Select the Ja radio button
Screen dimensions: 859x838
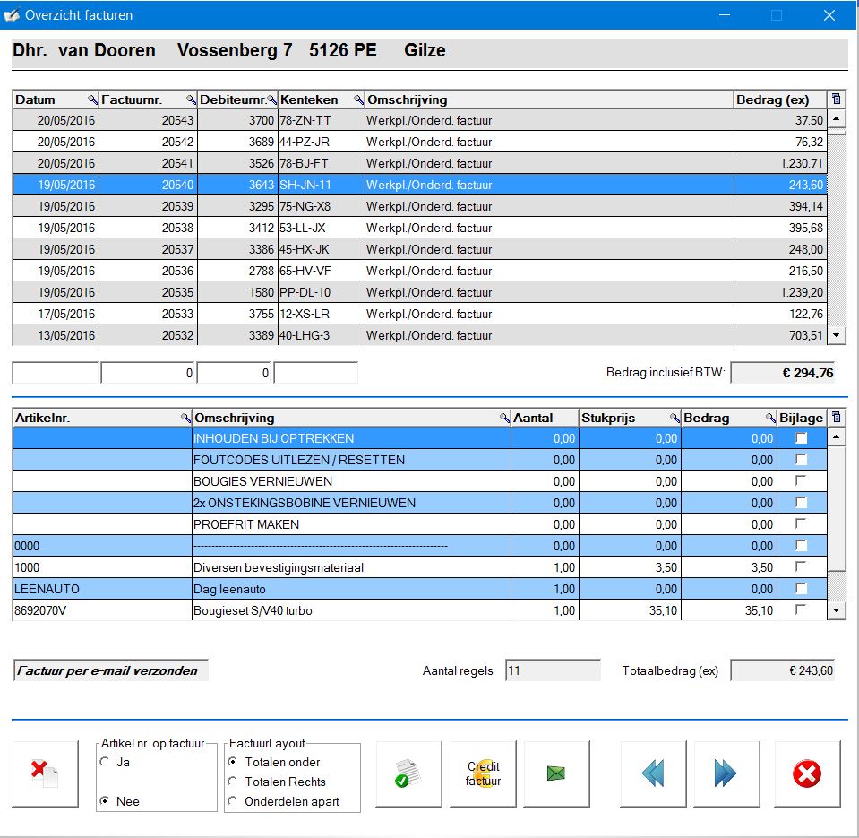(105, 762)
